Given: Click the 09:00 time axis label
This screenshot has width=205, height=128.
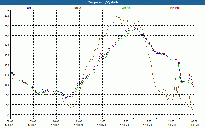Looking at the screenshot, I should (79, 121).
